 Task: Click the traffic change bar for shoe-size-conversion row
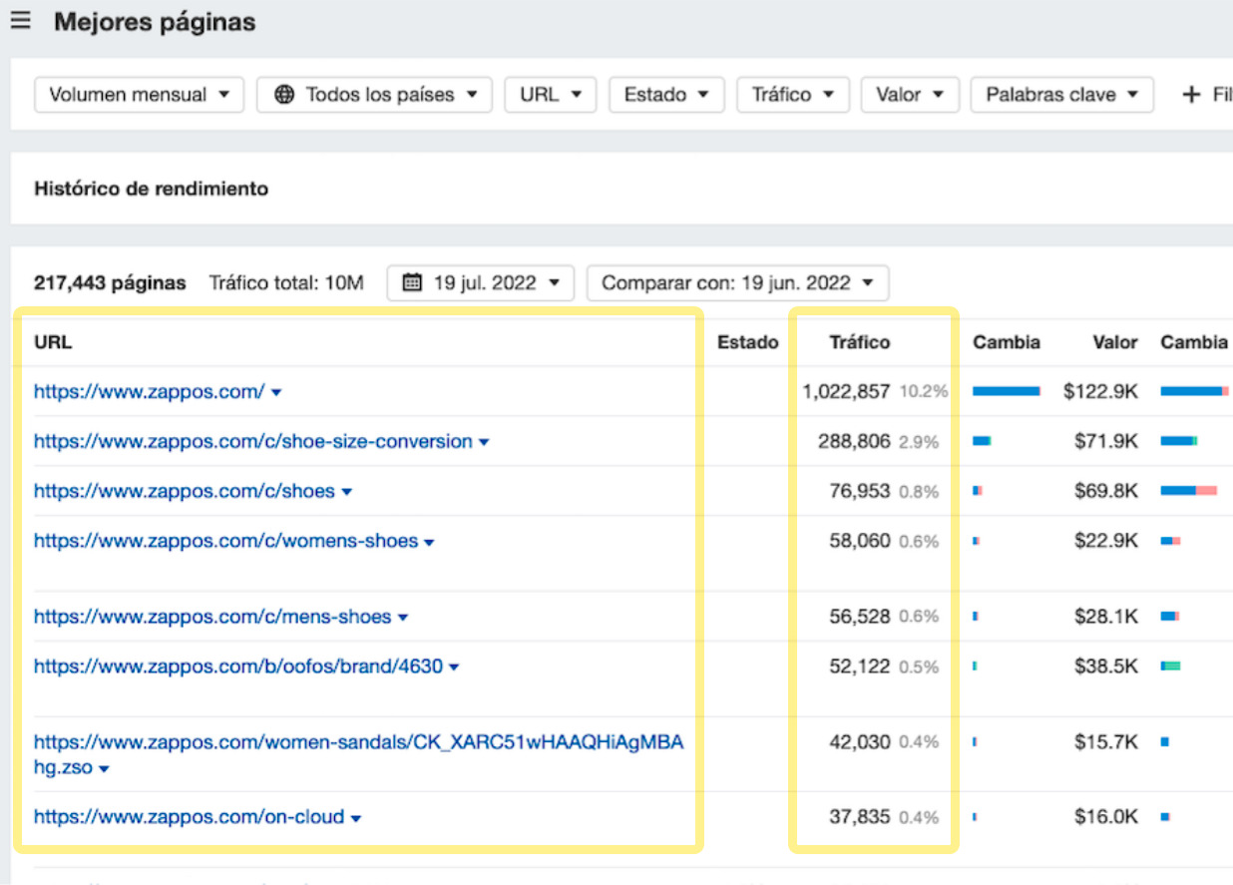(982, 441)
